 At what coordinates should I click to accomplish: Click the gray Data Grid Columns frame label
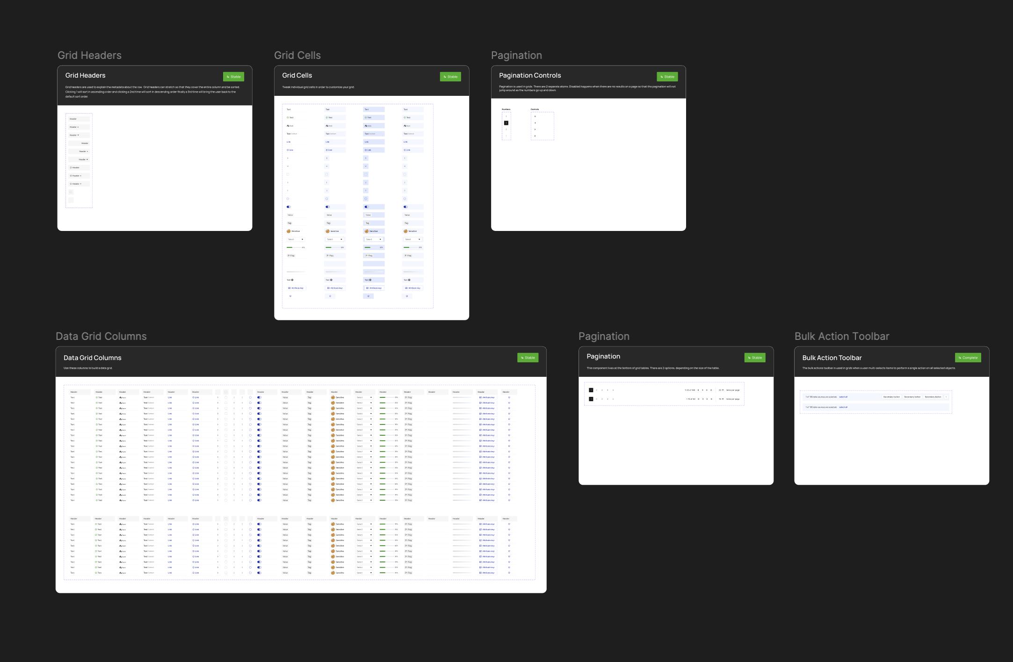(x=101, y=336)
